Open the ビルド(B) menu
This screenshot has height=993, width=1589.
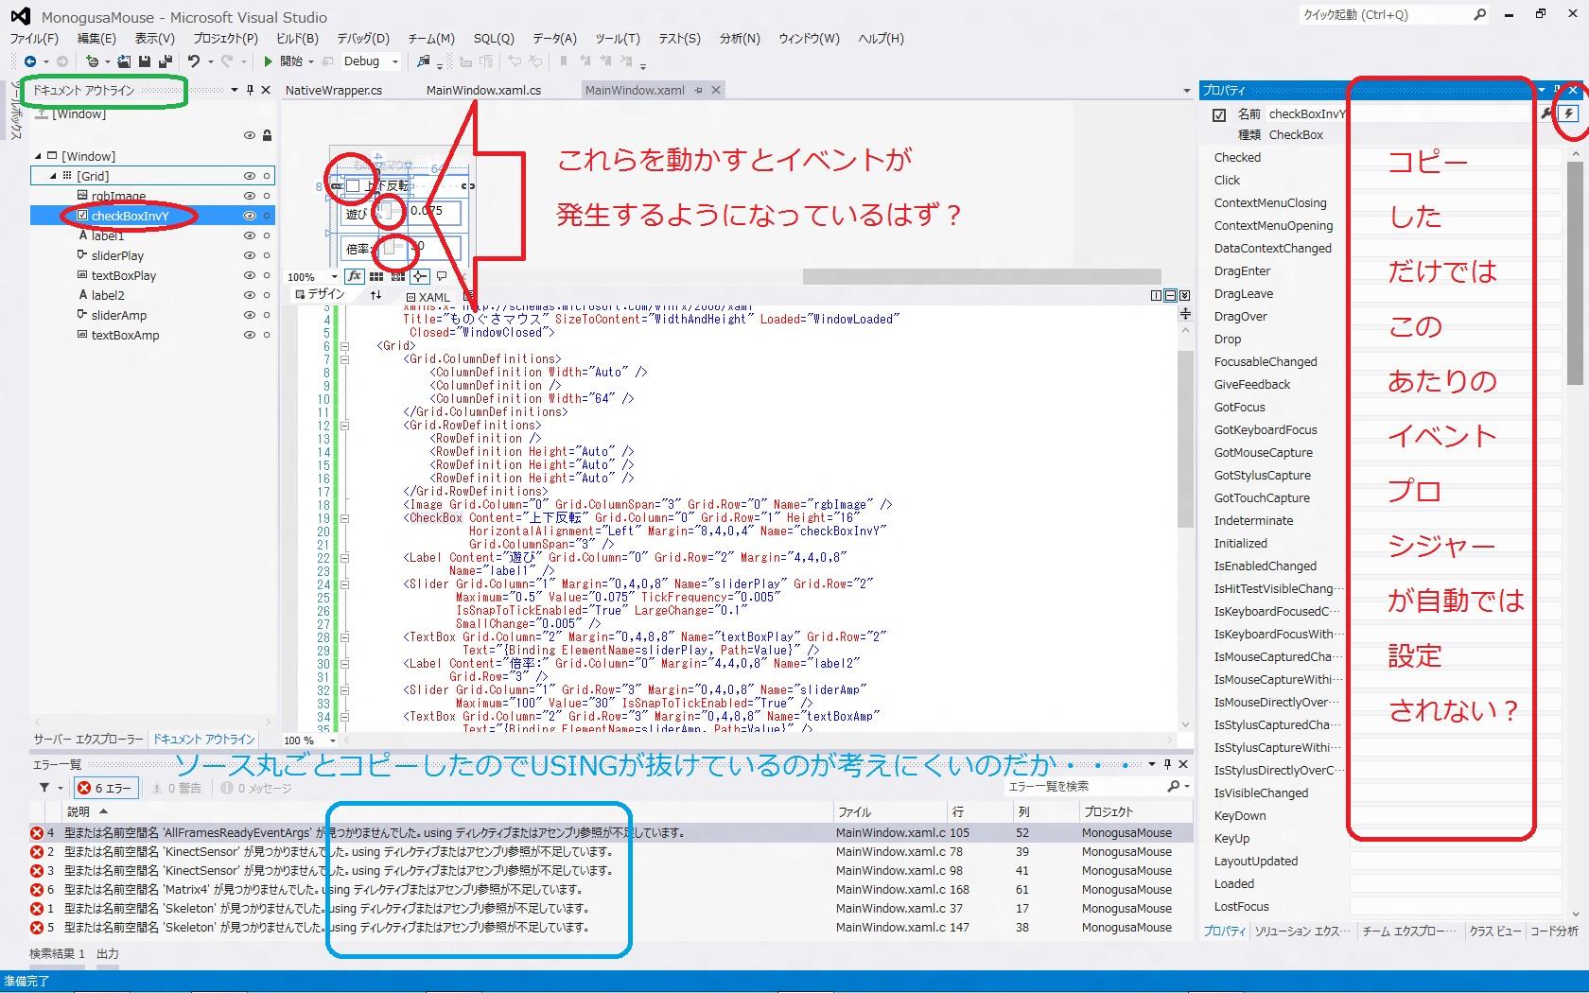pos(297,39)
